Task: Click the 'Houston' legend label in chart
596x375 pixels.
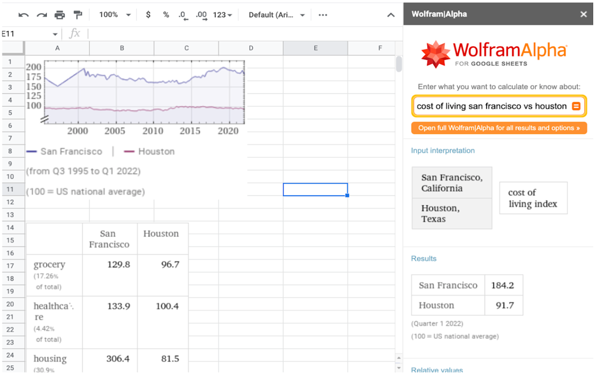Action: (x=156, y=152)
